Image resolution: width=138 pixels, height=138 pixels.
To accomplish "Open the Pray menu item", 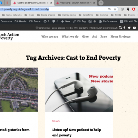I will pyautogui.click(x=103, y=37).
